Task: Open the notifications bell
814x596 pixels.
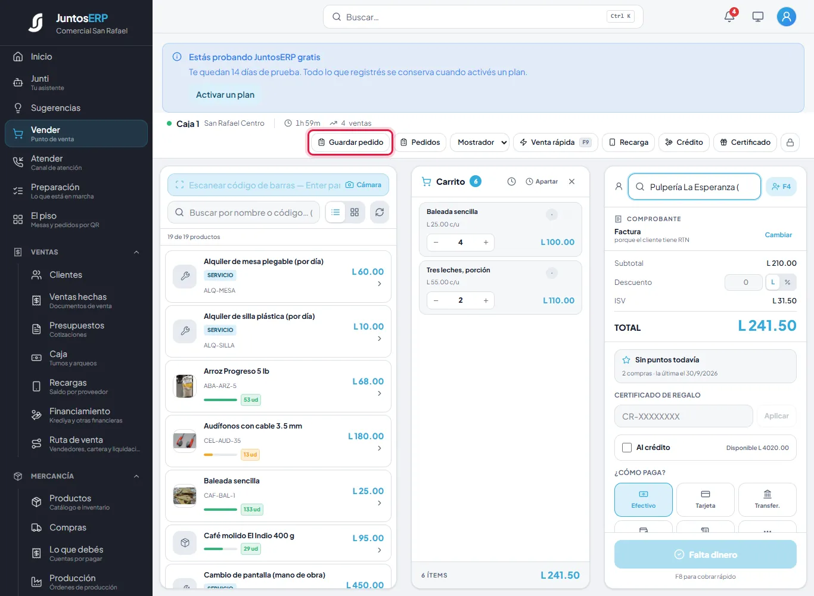Action: coord(729,16)
